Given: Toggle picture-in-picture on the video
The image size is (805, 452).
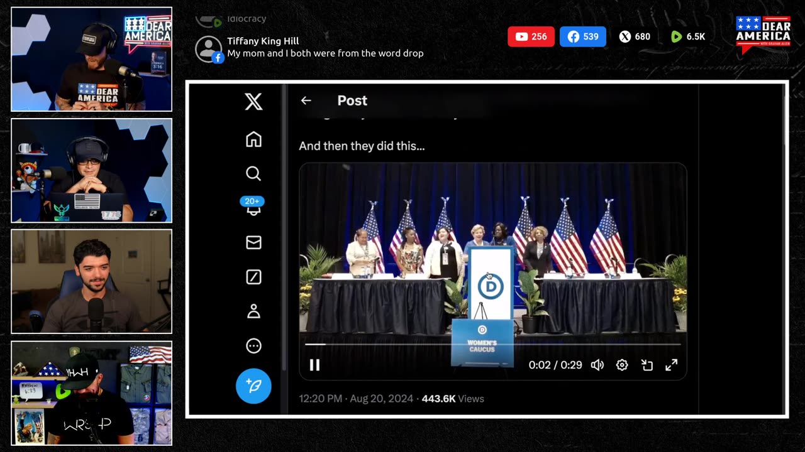Looking at the screenshot, I should [647, 365].
